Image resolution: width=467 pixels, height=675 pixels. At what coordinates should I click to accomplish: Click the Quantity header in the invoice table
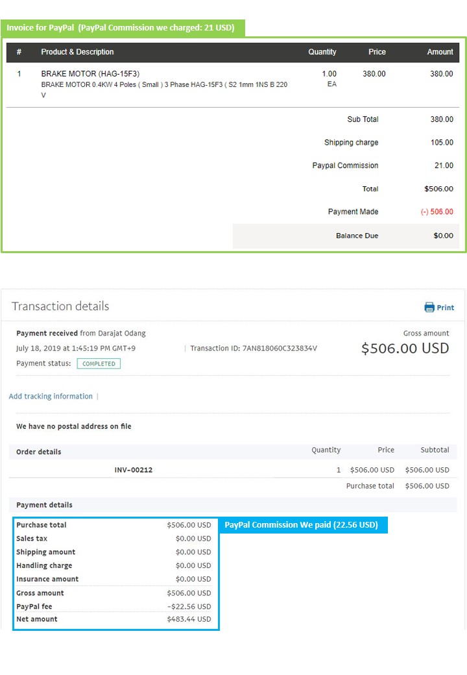click(322, 52)
